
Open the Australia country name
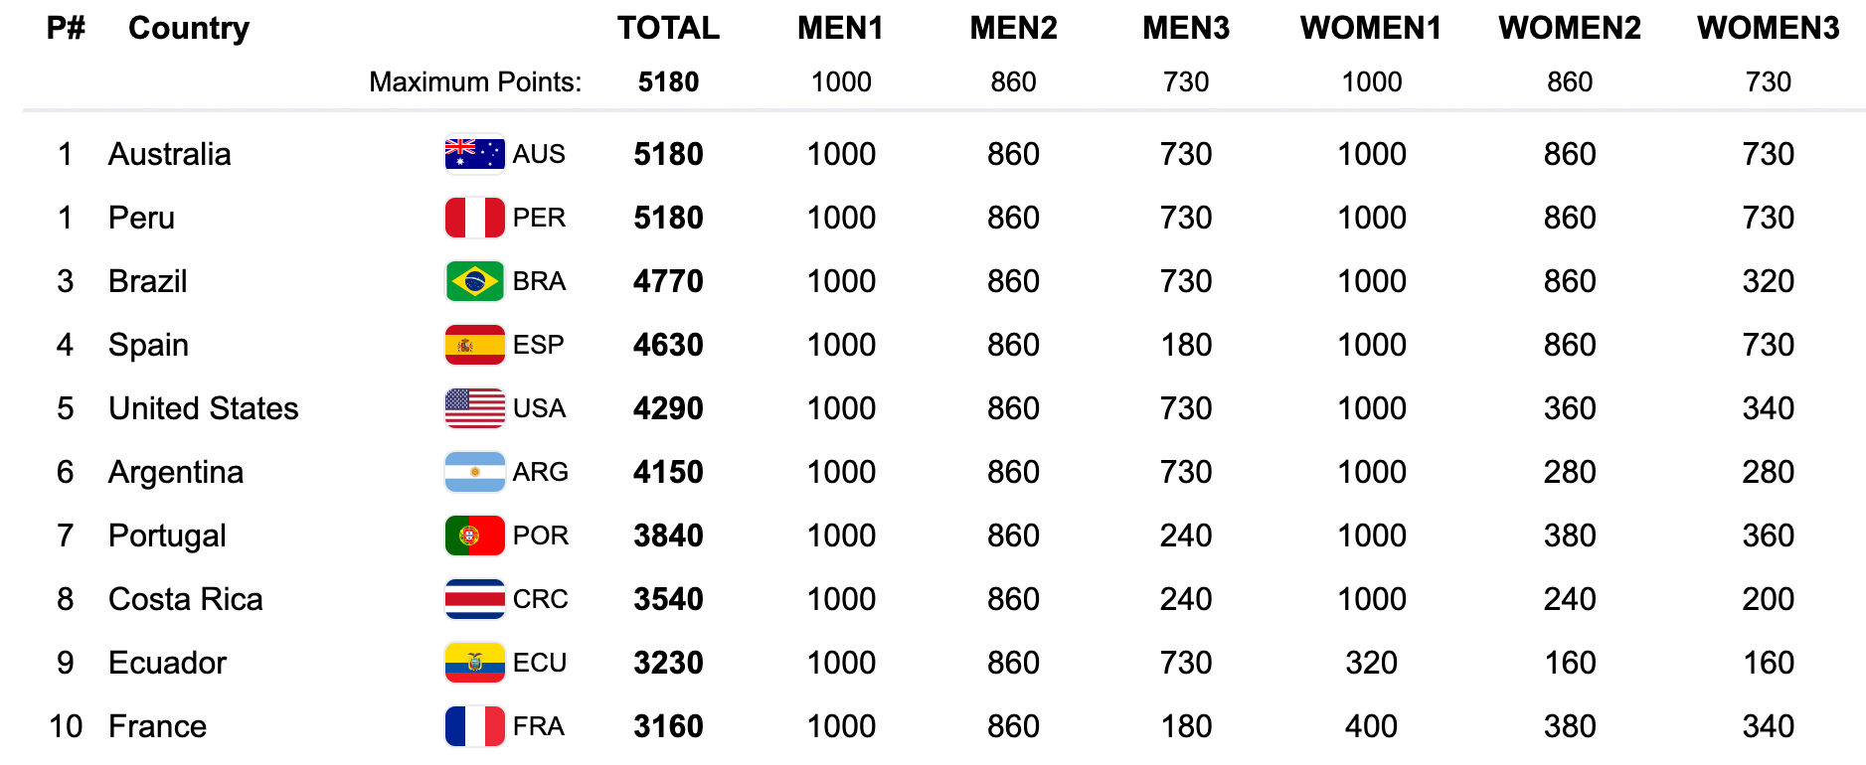[170, 154]
